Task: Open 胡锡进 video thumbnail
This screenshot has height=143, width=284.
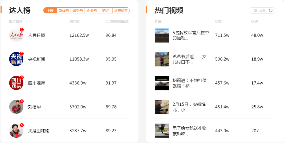Action: [x=162, y=83]
